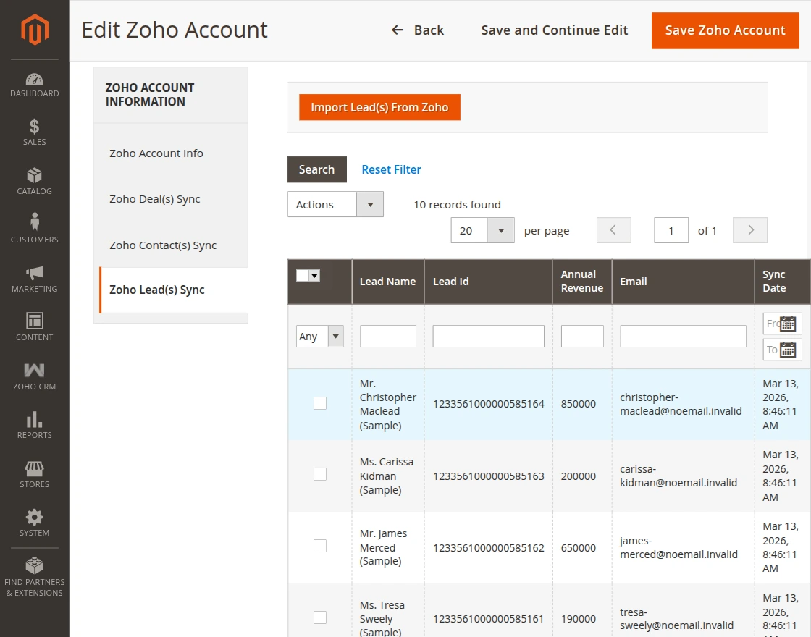Viewport: 811px width, 637px height.
Task: Open the Sync Date 'To' calendar picker
Action: pos(788,350)
